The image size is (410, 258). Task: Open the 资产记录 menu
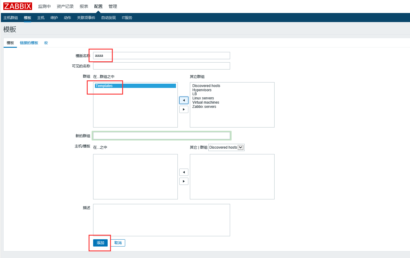click(65, 6)
